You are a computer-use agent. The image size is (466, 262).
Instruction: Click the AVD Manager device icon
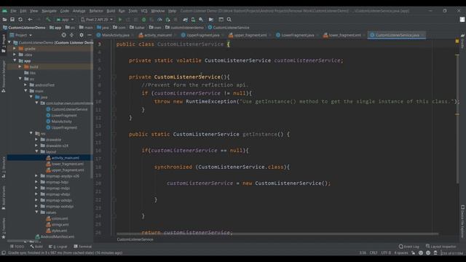(x=193, y=20)
